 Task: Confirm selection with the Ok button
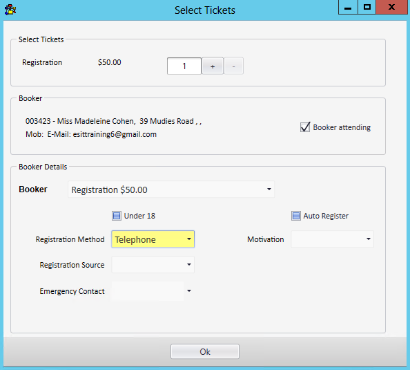[205, 351]
